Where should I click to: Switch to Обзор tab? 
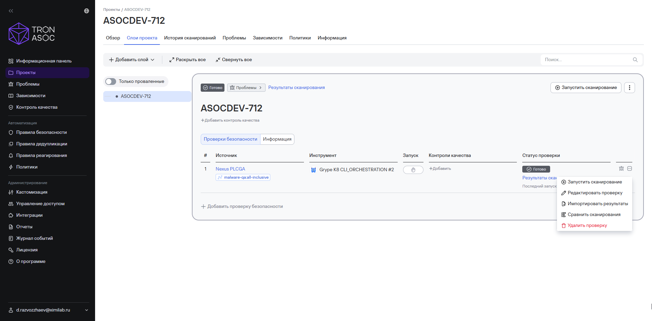point(113,38)
